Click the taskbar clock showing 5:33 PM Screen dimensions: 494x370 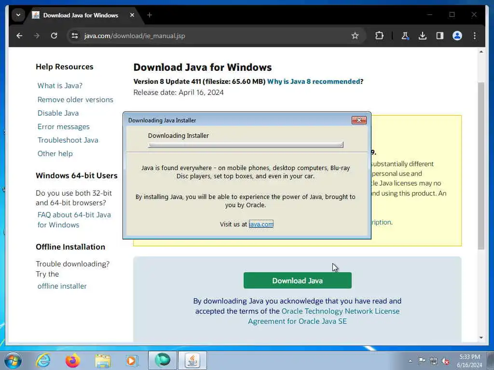[469, 361]
